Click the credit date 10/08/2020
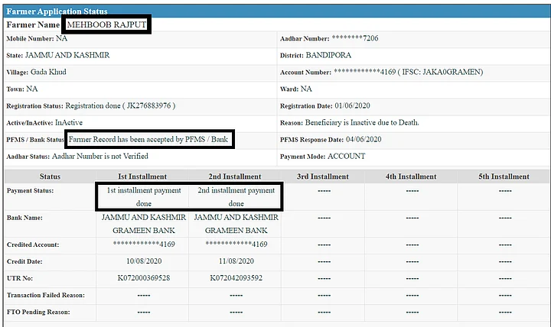Screen dimensions: 551x327 pos(142,261)
